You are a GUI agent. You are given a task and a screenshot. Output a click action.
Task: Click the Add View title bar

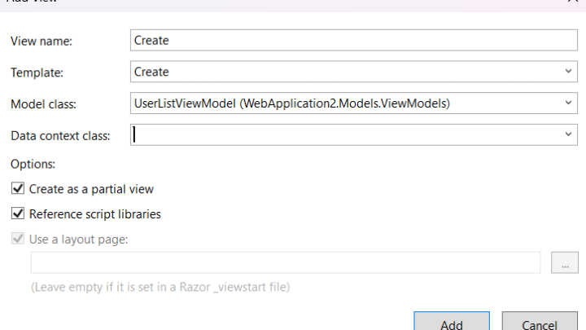284,3
